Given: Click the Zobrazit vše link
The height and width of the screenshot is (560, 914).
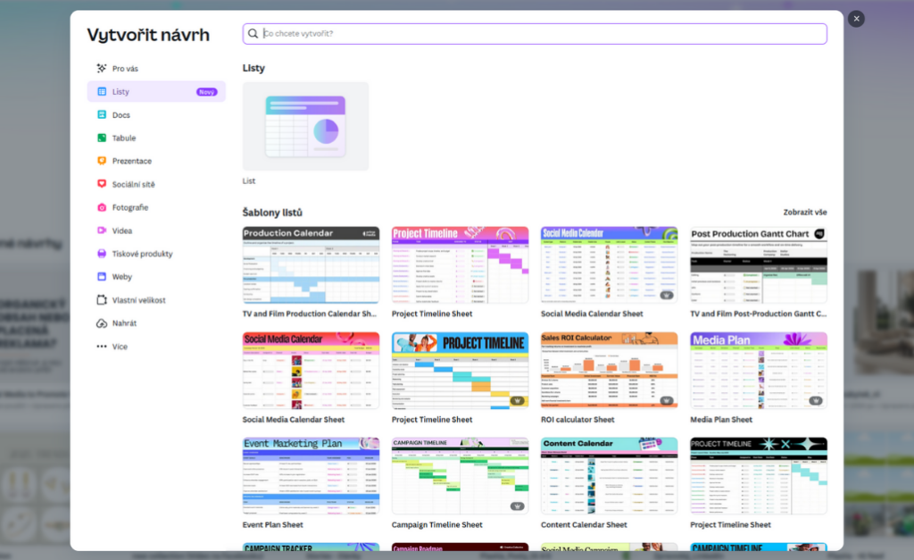Looking at the screenshot, I should coord(804,213).
